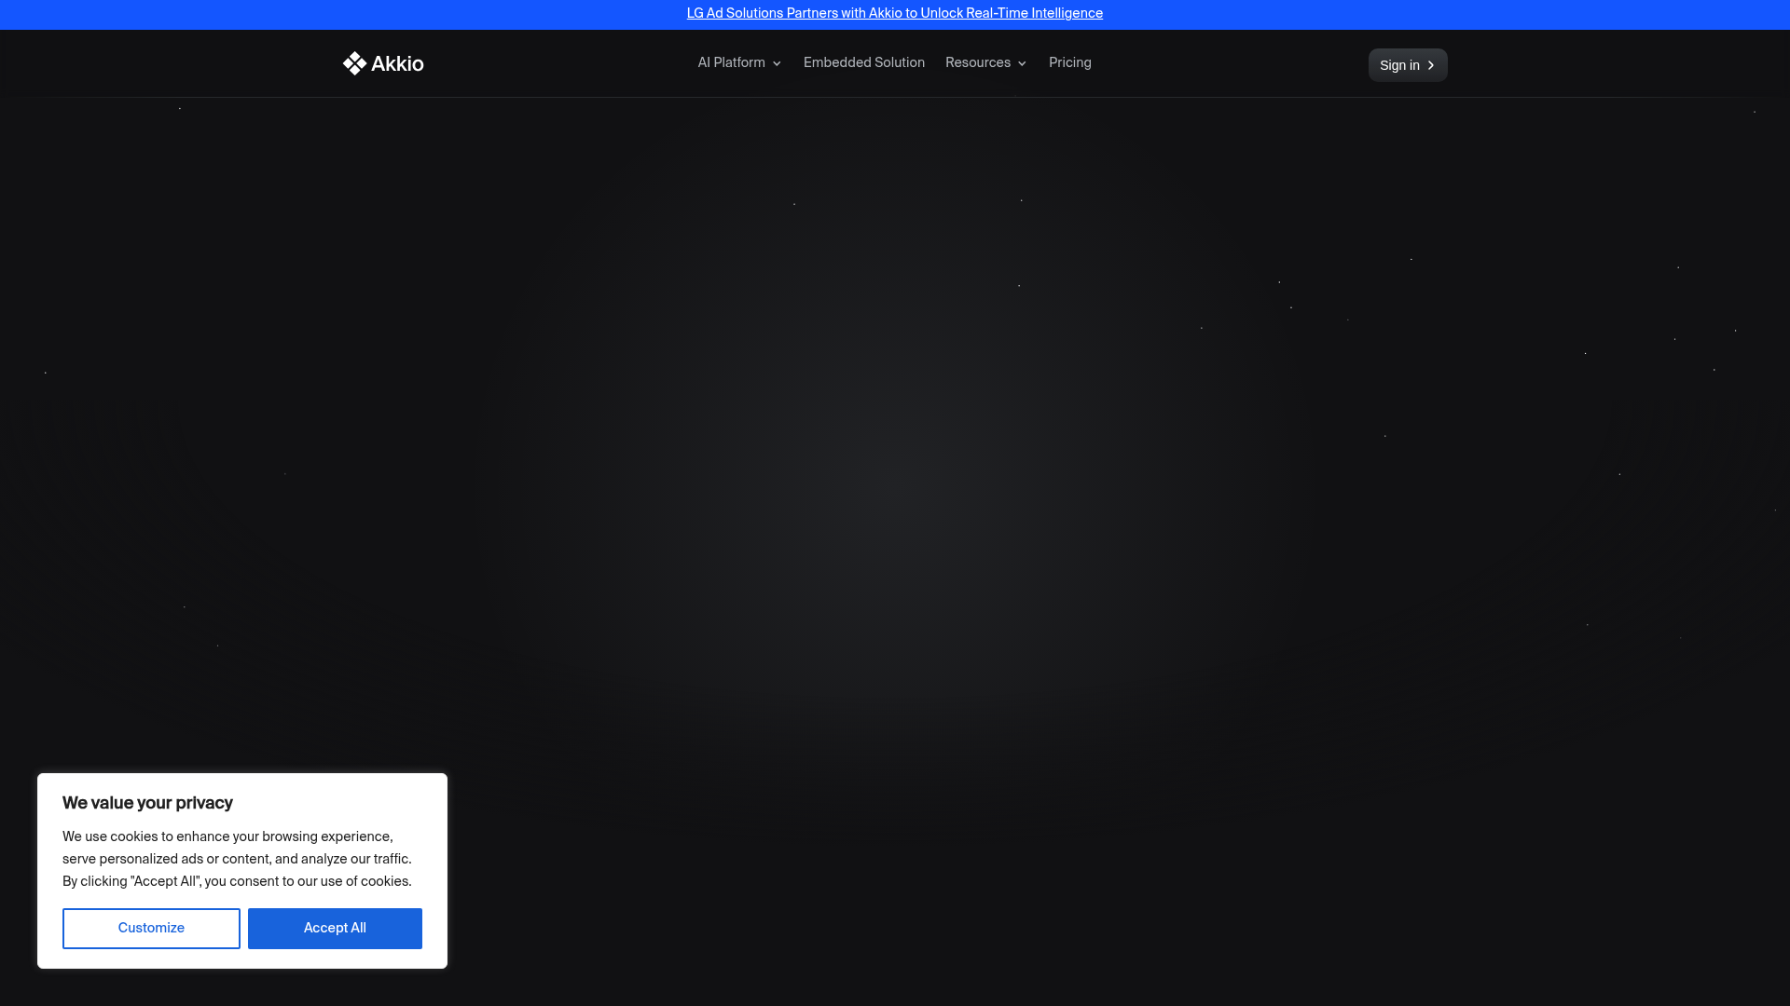Customize cookie preferences

(151, 928)
